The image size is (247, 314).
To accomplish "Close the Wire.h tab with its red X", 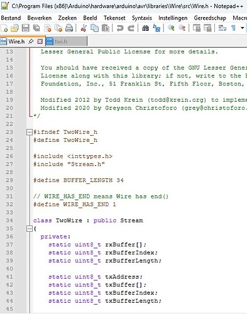I will point(40,41).
